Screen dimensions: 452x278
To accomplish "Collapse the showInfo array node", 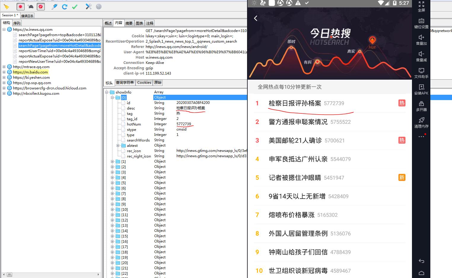I will (x=107, y=92).
